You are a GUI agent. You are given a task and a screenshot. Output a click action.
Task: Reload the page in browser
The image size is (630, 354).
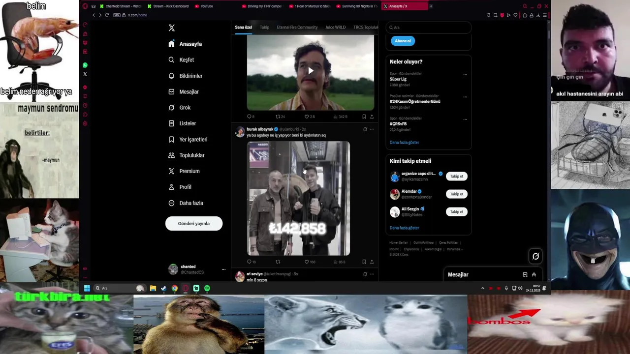tap(107, 15)
